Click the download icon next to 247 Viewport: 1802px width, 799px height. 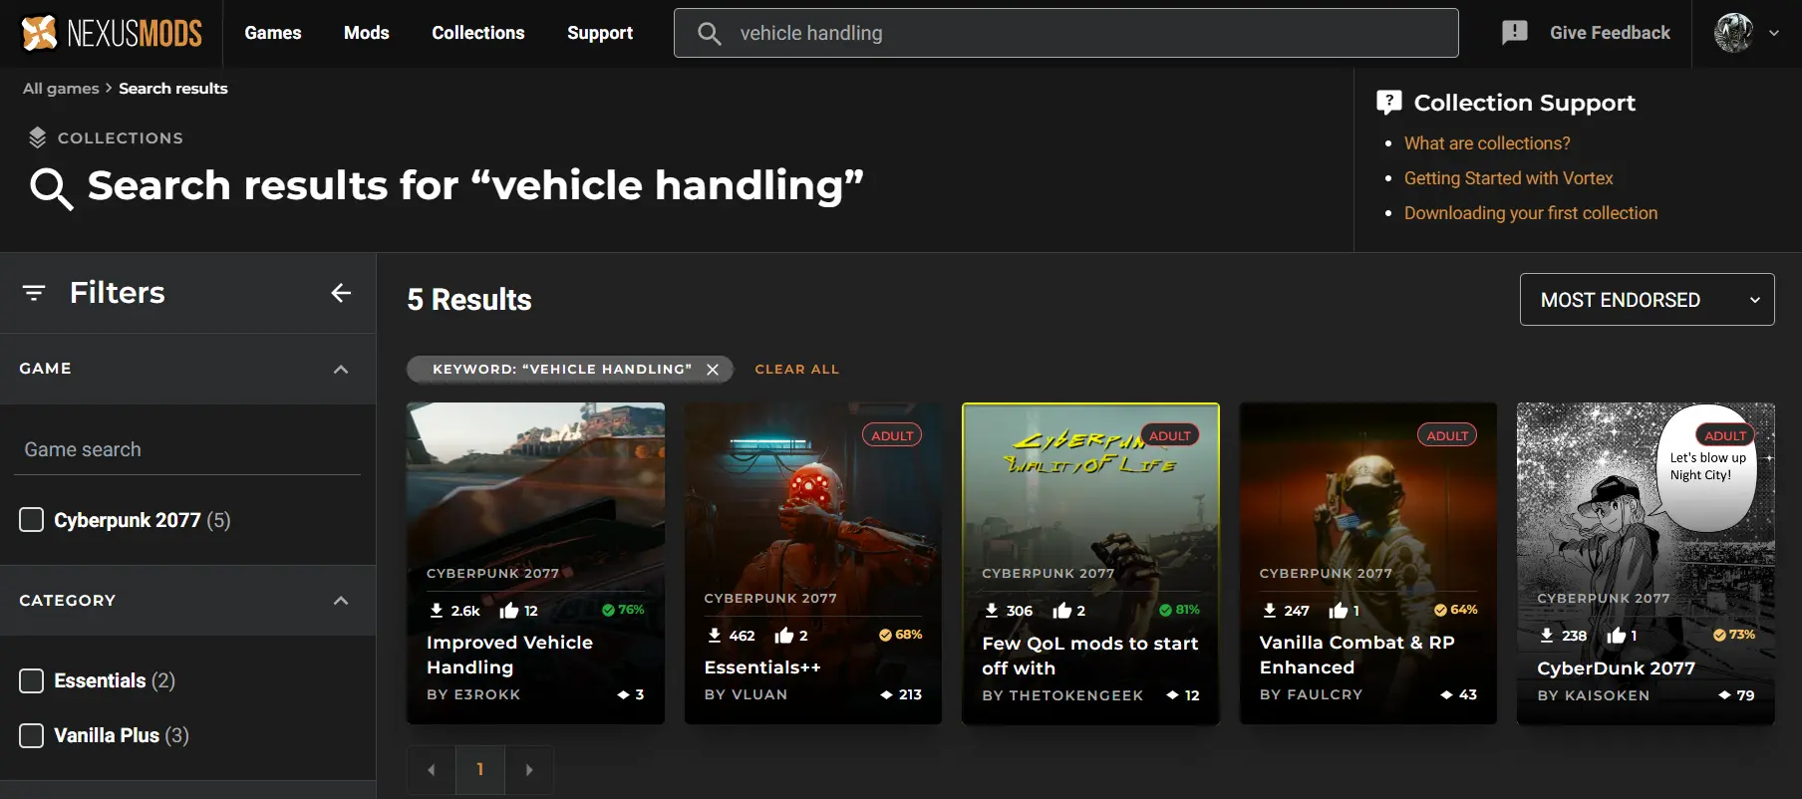pyautogui.click(x=1269, y=610)
